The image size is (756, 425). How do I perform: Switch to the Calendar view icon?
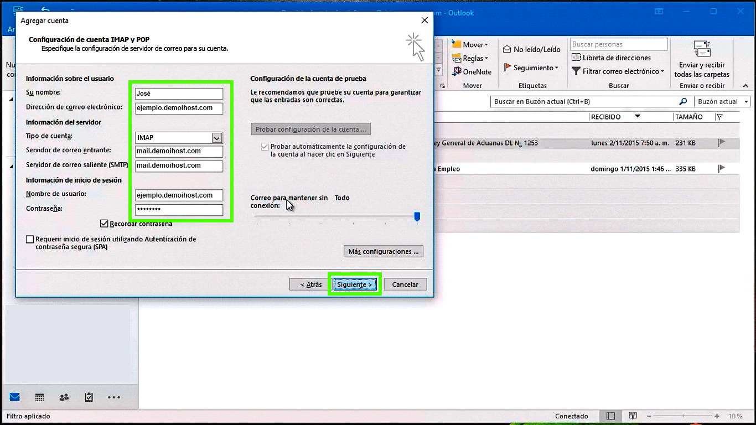tap(39, 397)
